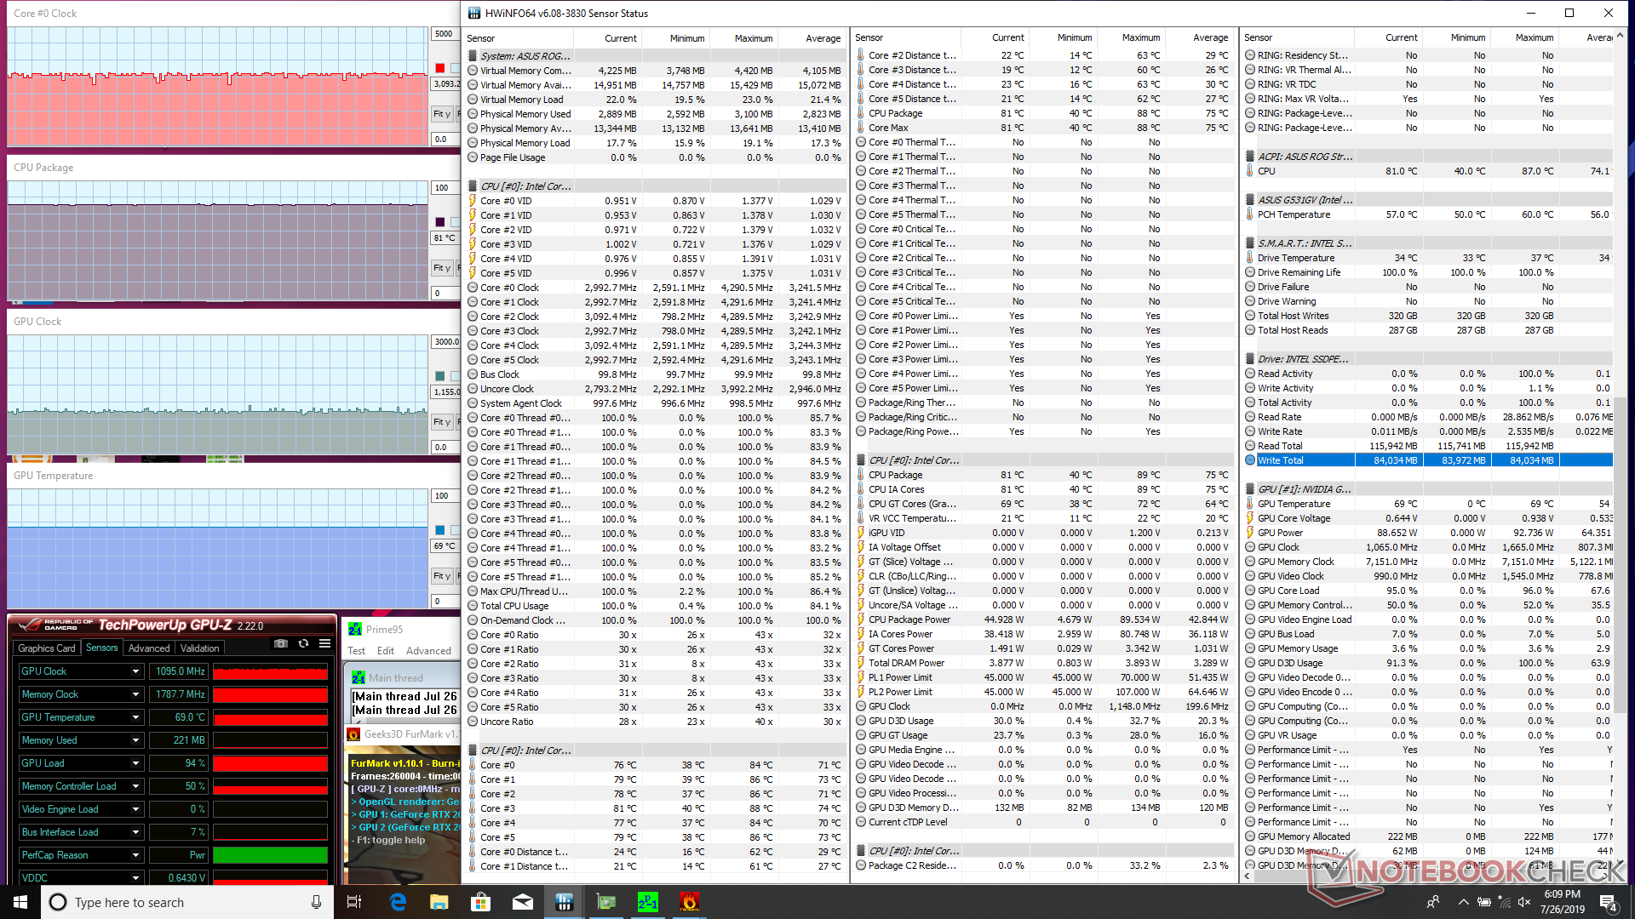This screenshot has width=1635, height=919.
Task: Open the Prime95 Test menu
Action: [356, 651]
